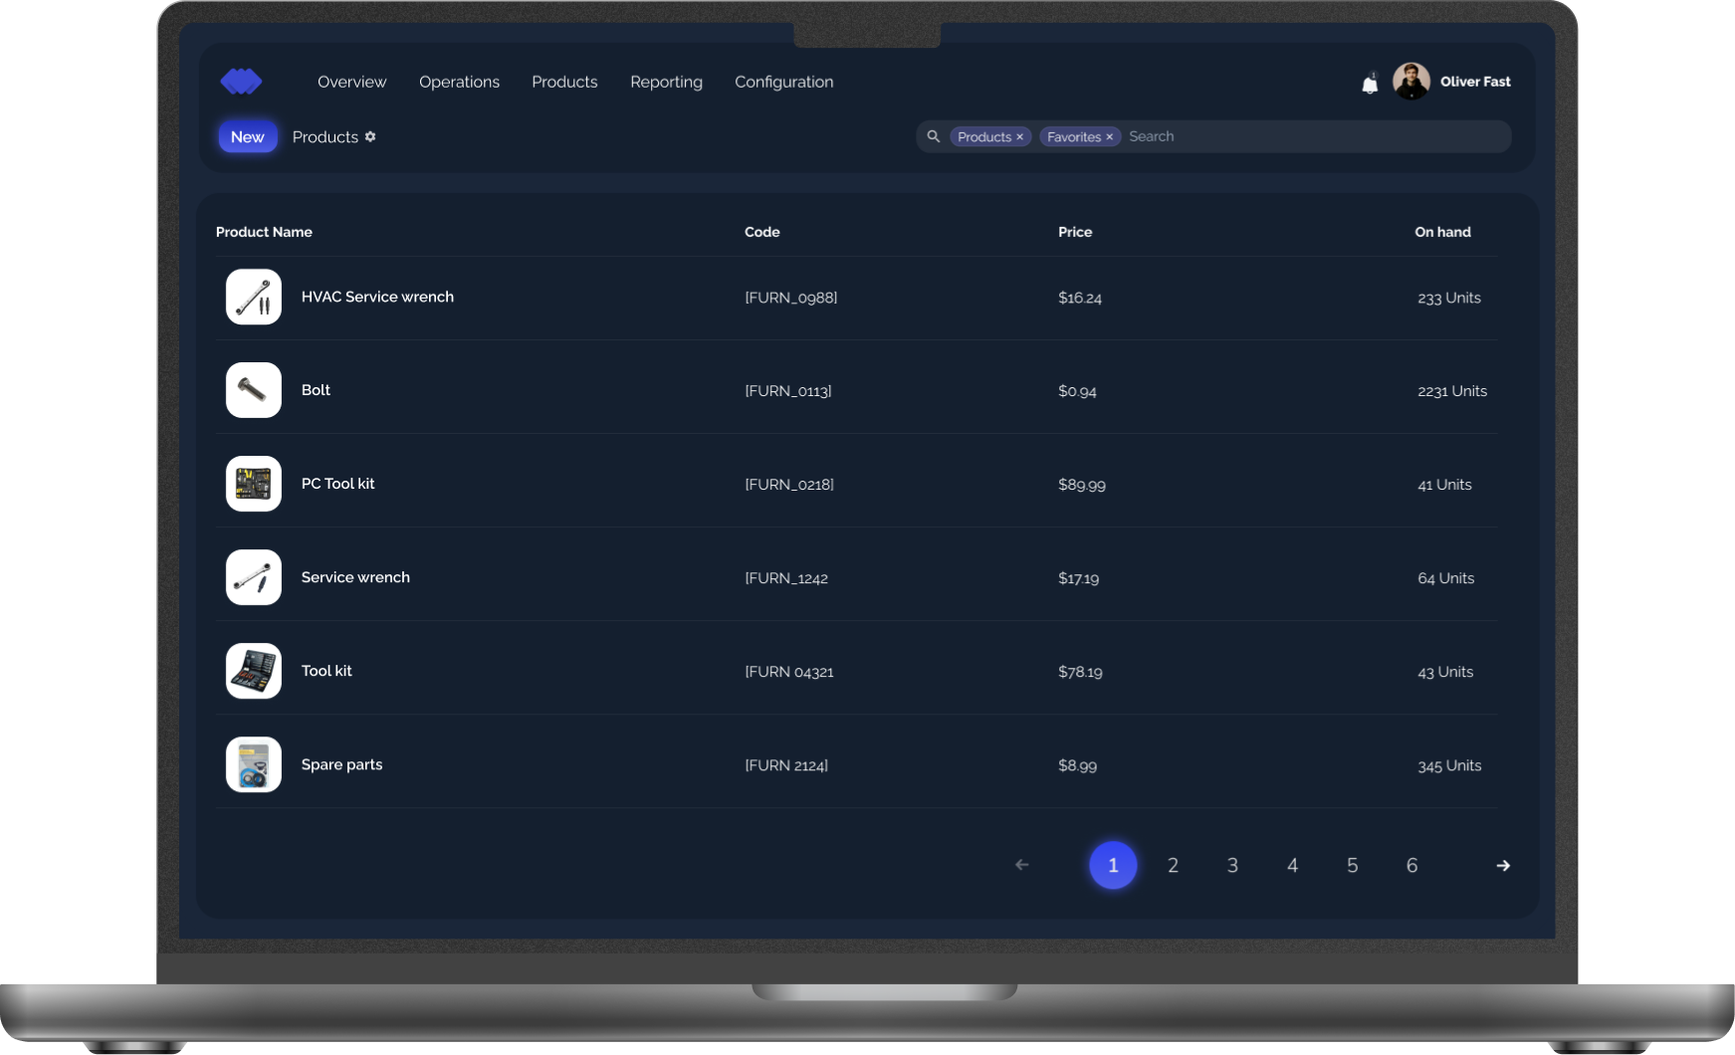This screenshot has width=1735, height=1055.
Task: Select the Tool kit name text
Action: point(326,671)
